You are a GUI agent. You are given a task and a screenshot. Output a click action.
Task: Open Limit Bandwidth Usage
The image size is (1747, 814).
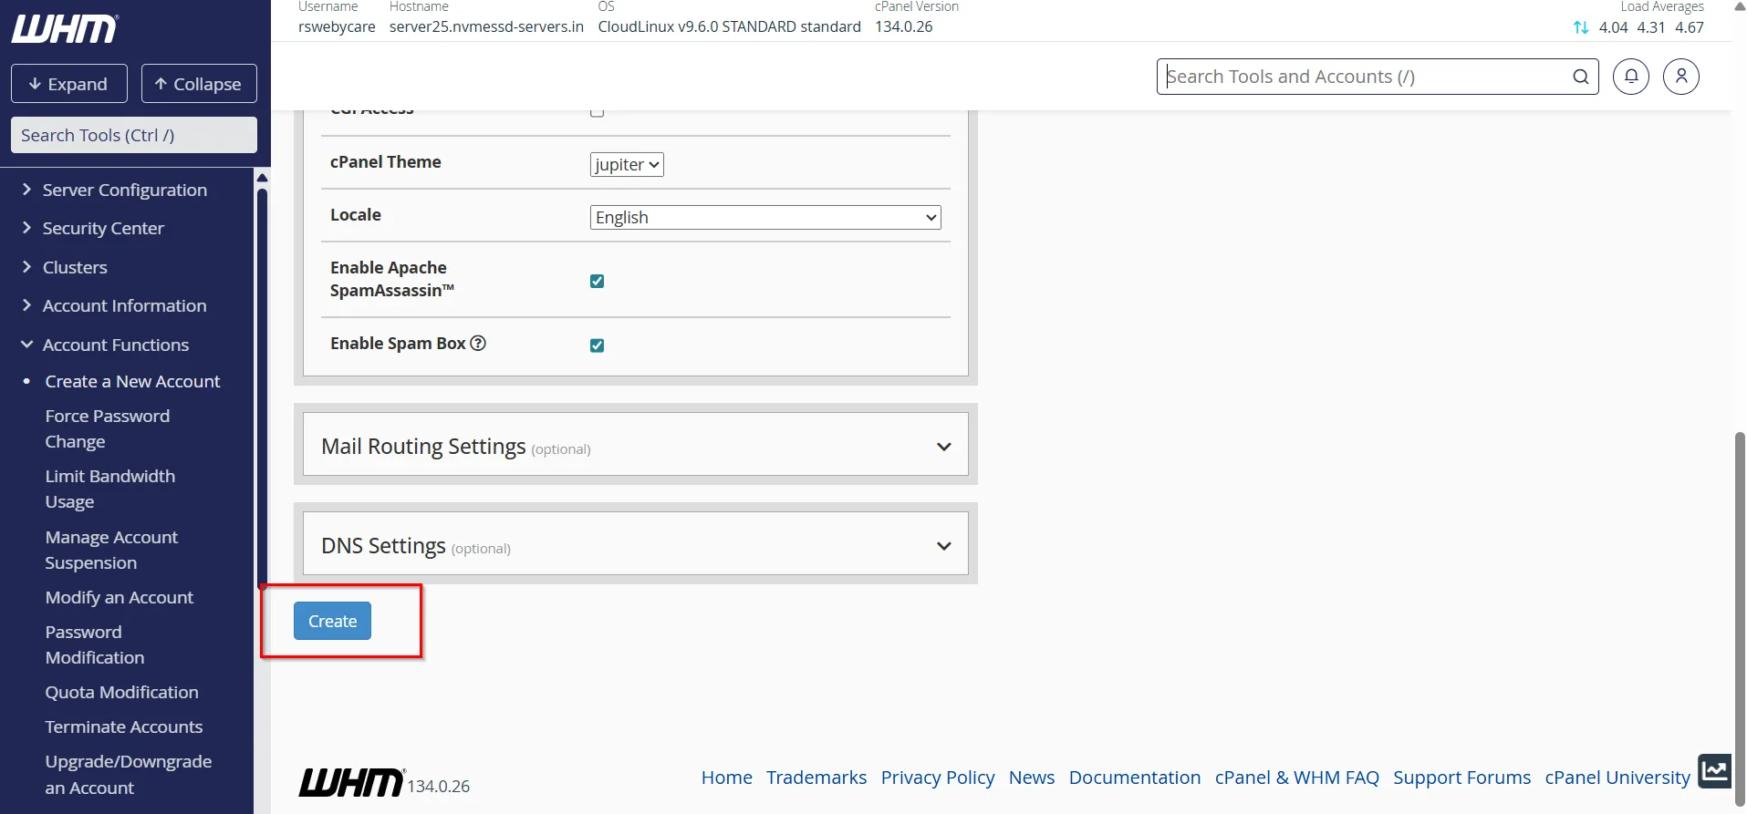[110, 489]
